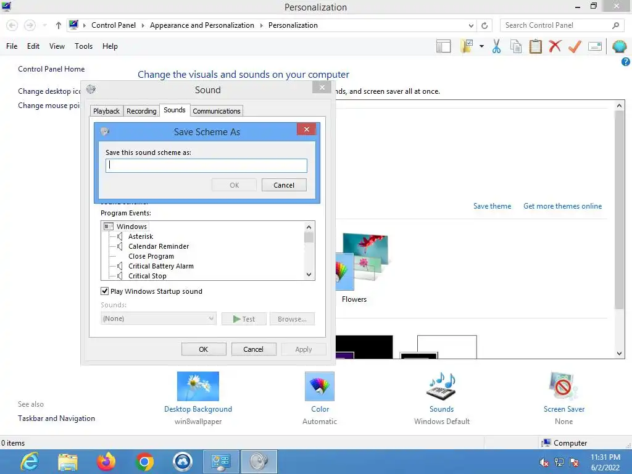Open the Tools menu

pyautogui.click(x=83, y=46)
